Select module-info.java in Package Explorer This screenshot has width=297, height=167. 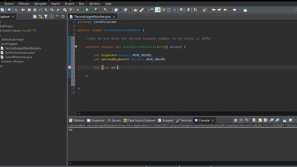[12, 61]
